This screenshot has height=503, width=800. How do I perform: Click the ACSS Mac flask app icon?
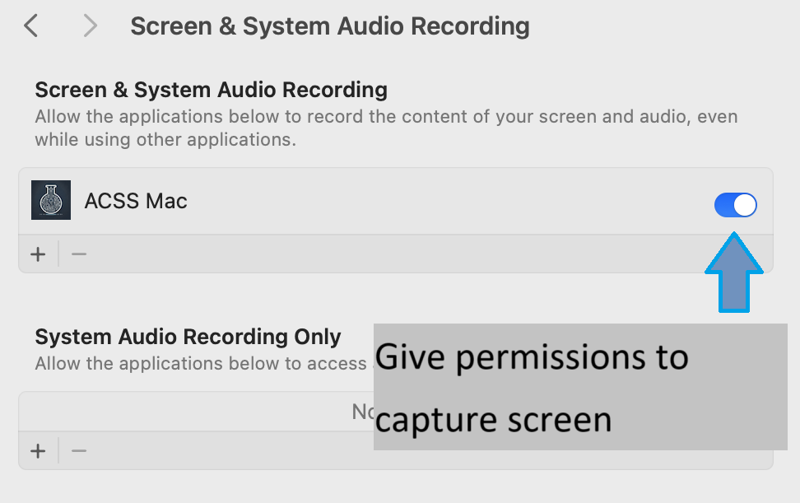click(51, 200)
